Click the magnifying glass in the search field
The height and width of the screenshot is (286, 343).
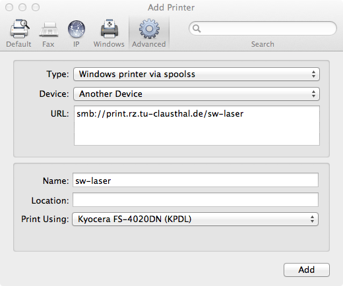click(x=197, y=28)
